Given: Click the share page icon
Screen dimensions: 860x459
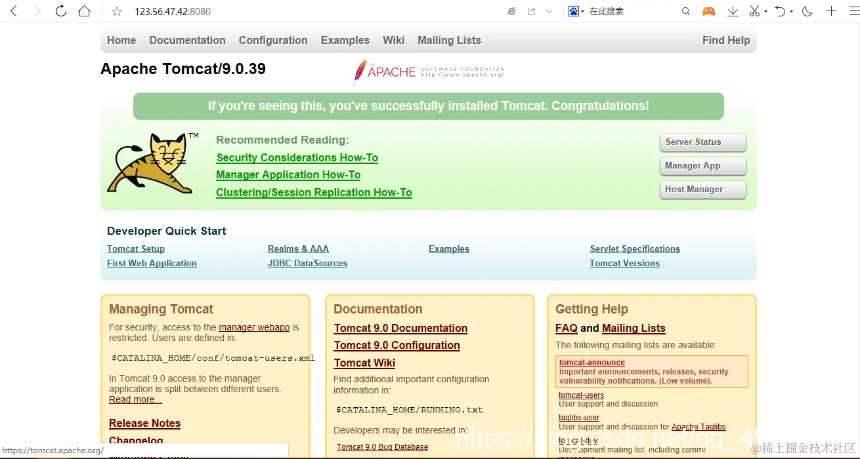Looking at the screenshot, I should pyautogui.click(x=531, y=11).
